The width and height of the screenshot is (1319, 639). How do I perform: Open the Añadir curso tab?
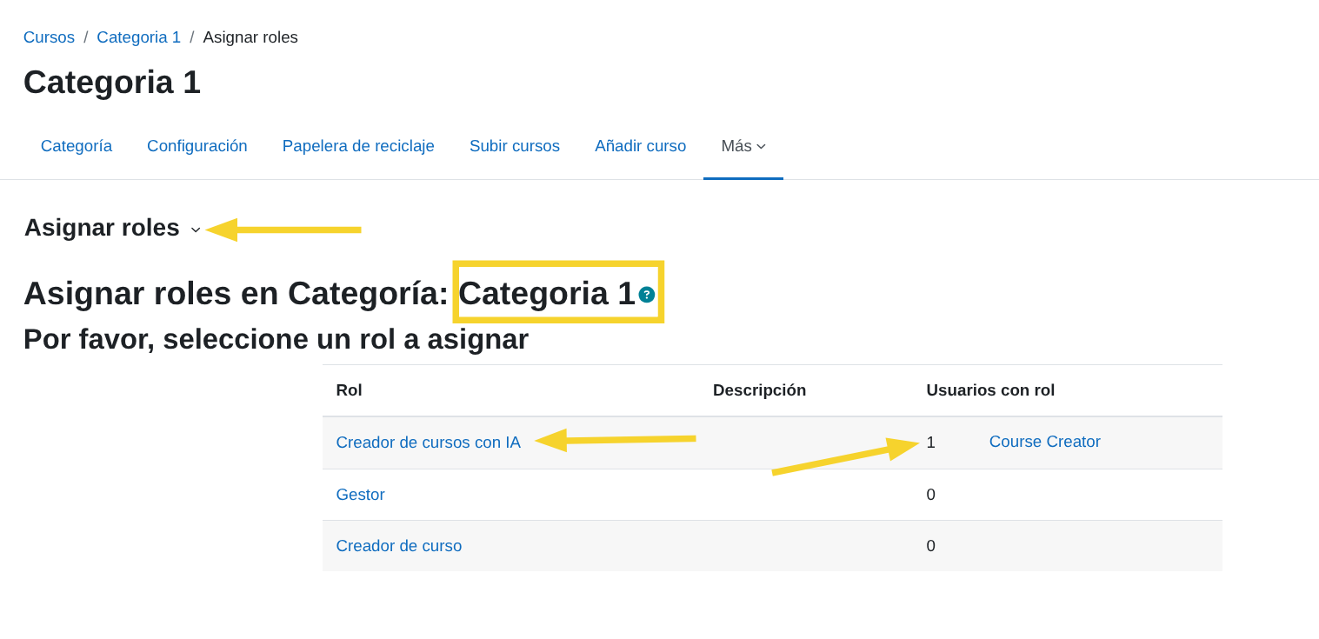click(640, 146)
